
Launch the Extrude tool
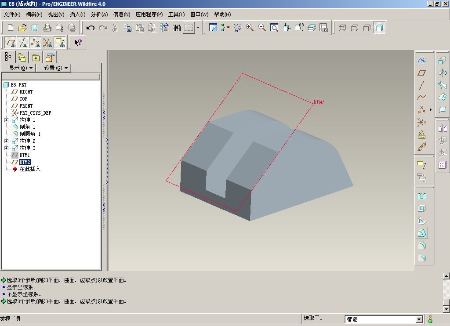click(442, 61)
